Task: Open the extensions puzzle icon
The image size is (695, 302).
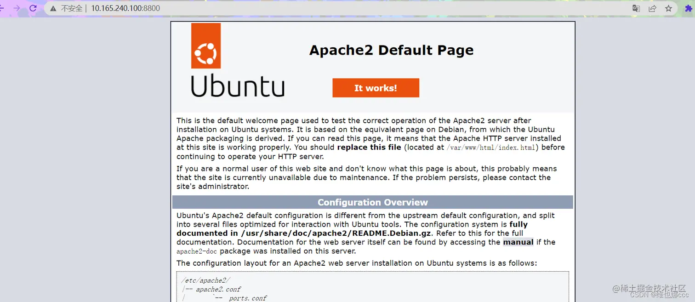Action: [689, 8]
